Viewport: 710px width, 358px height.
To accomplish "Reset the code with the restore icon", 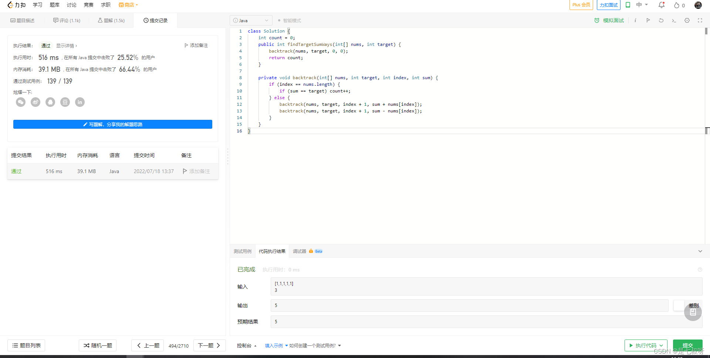I will coord(661,20).
